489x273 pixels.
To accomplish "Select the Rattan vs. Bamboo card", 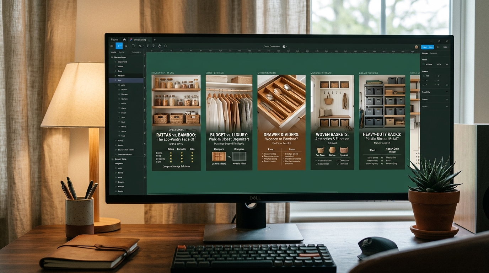I will click(x=176, y=123).
